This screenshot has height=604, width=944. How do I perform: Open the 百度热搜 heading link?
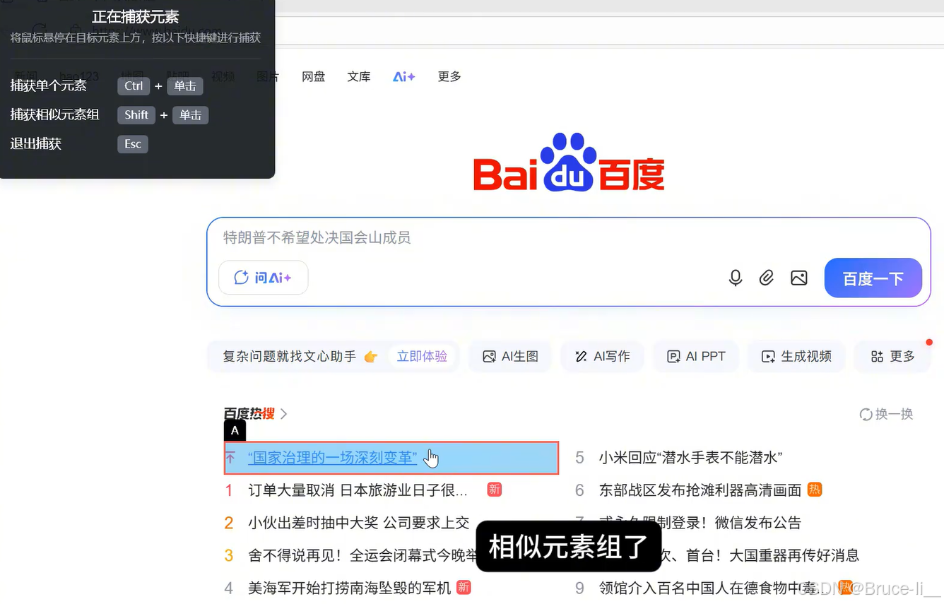click(x=249, y=414)
